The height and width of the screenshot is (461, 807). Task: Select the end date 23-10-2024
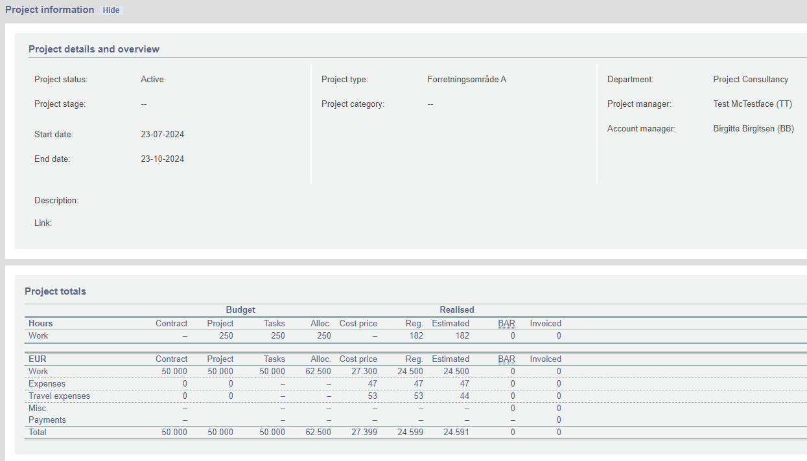pyautogui.click(x=162, y=159)
